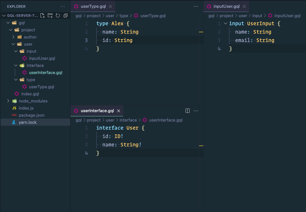The height and width of the screenshot is (212, 306).
Task: Open index.js in the Explorer
Action: [26, 108]
